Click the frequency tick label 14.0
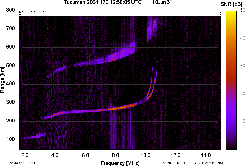 pos(206,155)
